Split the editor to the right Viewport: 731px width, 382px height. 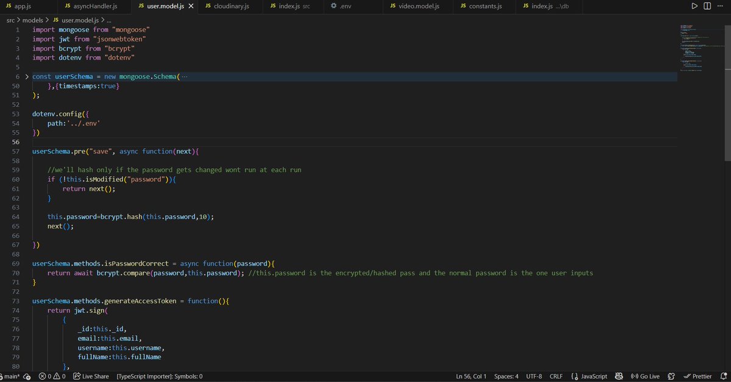tap(707, 6)
